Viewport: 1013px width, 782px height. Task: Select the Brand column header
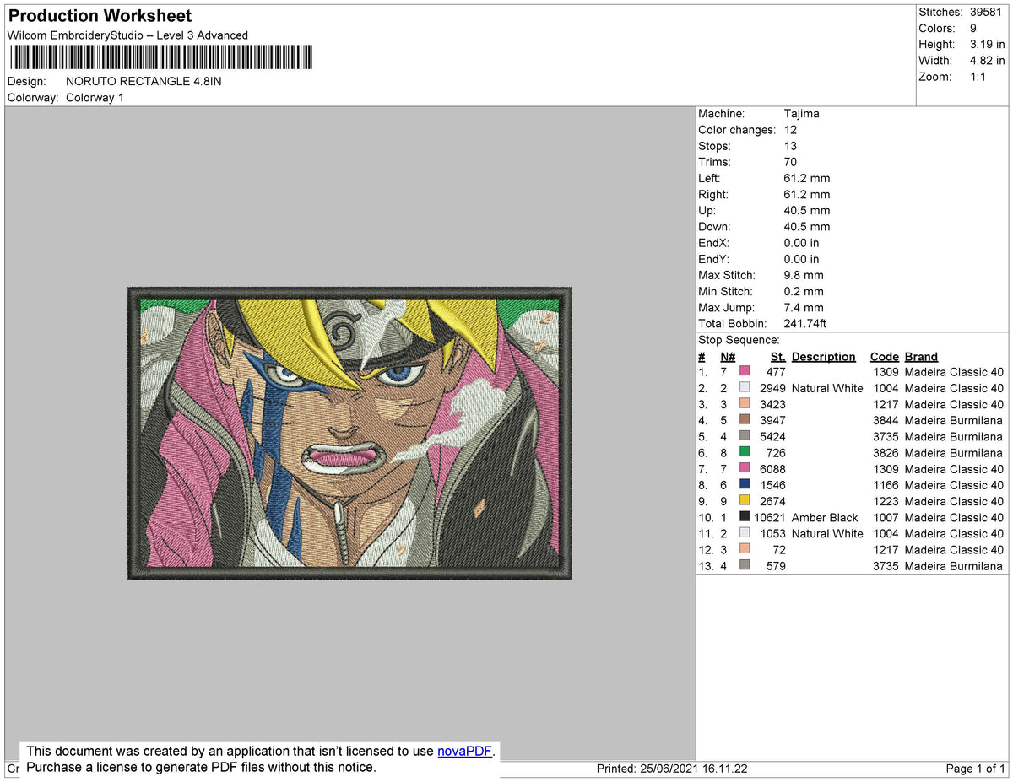pos(921,356)
